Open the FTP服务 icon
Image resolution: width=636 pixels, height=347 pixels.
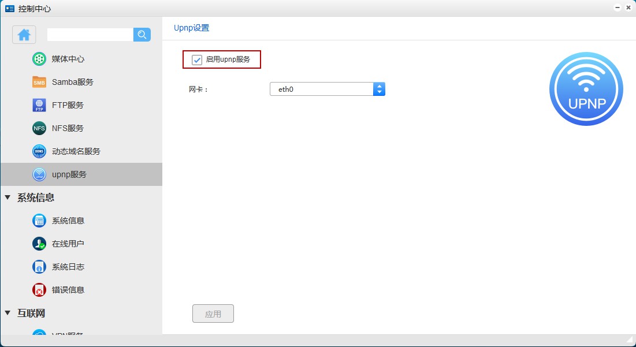tap(39, 105)
